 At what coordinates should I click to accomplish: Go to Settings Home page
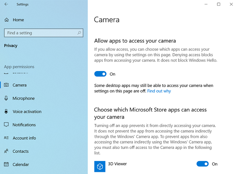(18, 20)
